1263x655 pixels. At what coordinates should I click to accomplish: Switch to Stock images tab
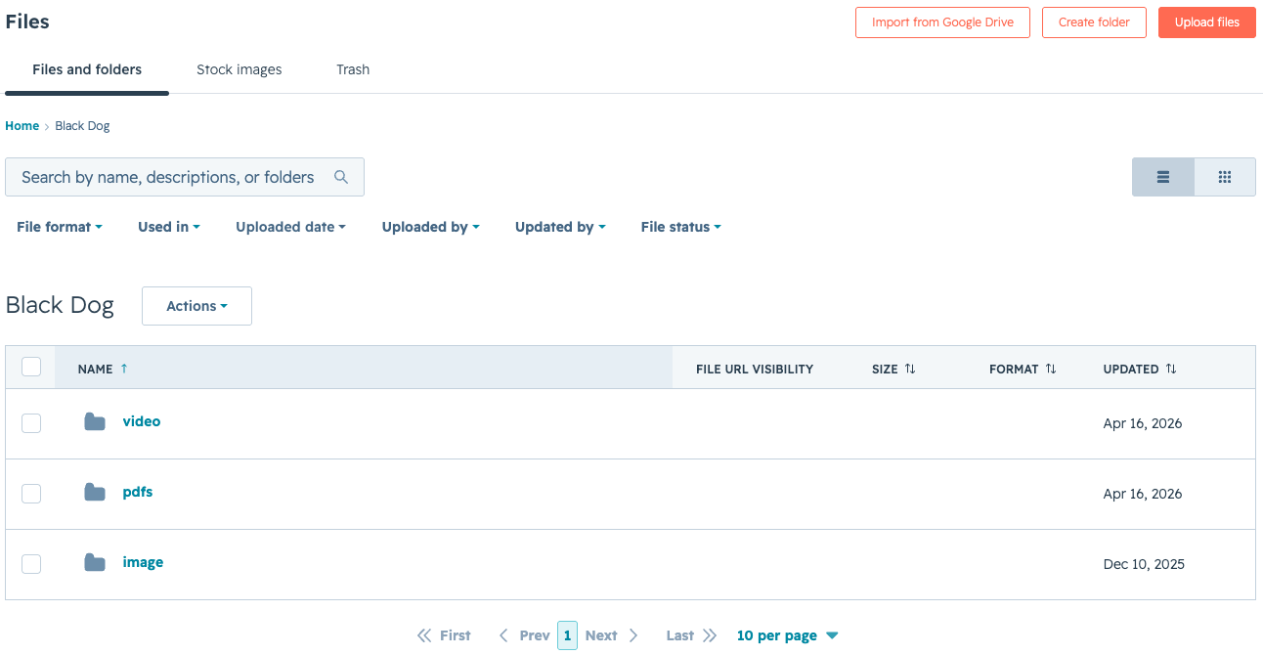[240, 69]
